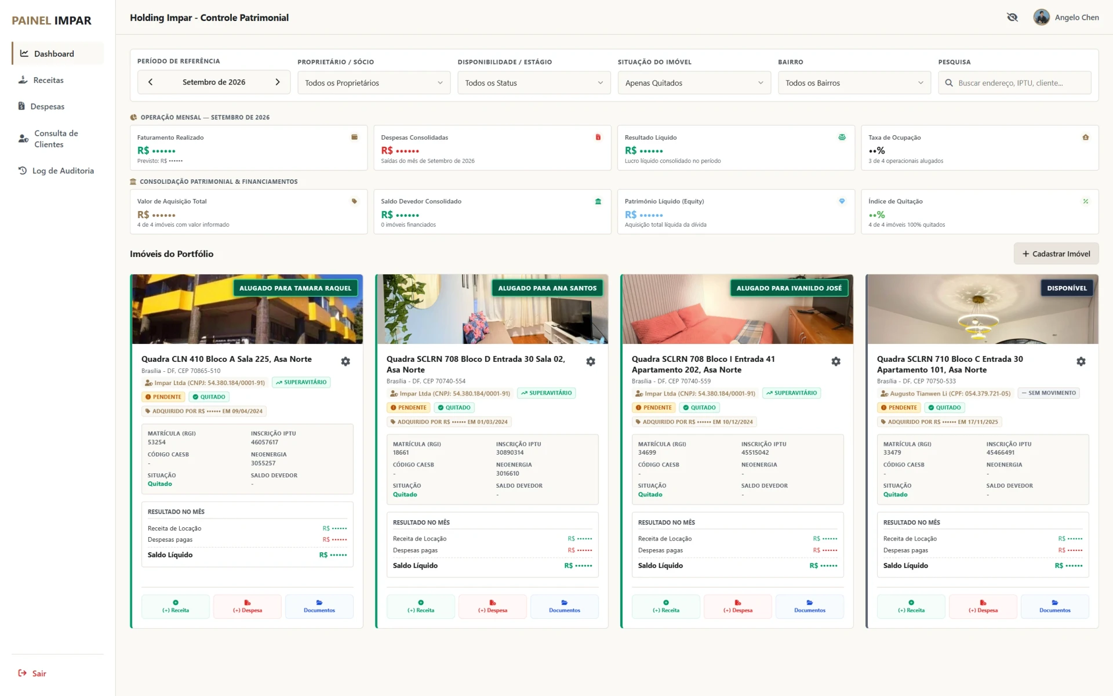Open Log de Auditoria in sidebar

57,171
